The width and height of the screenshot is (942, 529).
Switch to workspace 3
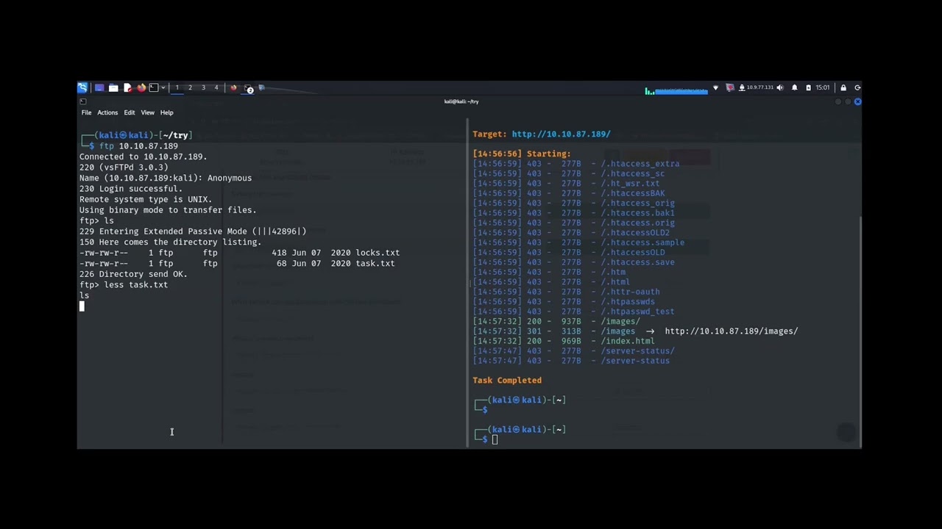pos(203,87)
